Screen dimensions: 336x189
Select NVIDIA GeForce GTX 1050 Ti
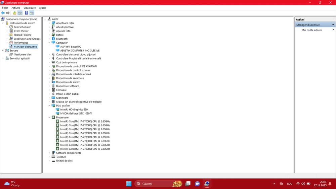[x=76, y=113]
